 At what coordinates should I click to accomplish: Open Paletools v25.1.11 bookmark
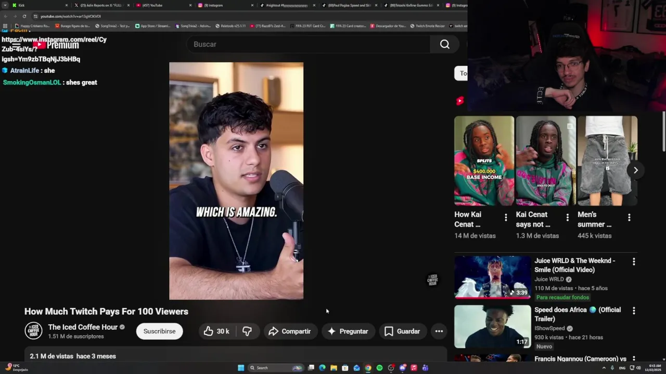(230, 26)
